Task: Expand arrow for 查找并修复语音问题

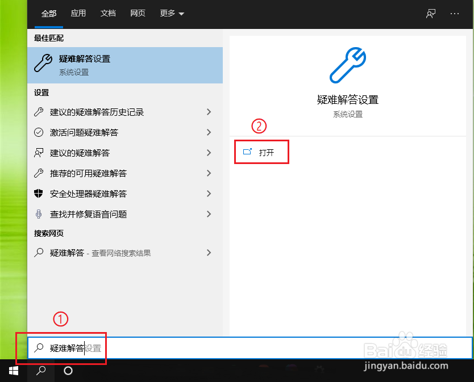Action: (209, 214)
